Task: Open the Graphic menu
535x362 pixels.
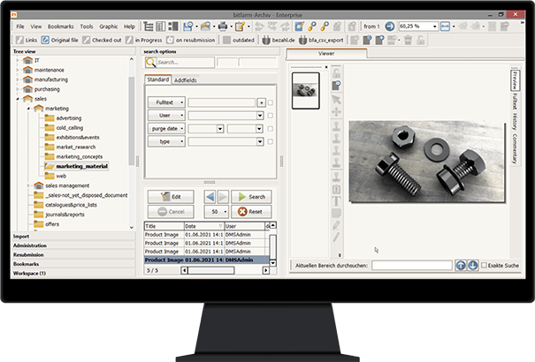Action: (x=108, y=26)
